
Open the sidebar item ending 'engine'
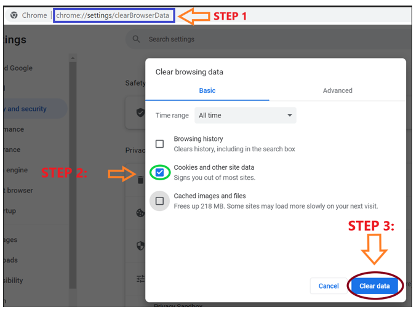[17, 170]
